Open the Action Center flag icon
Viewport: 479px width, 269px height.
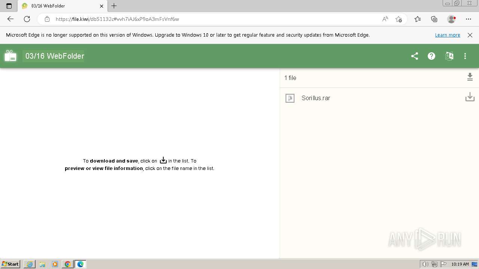click(x=443, y=265)
